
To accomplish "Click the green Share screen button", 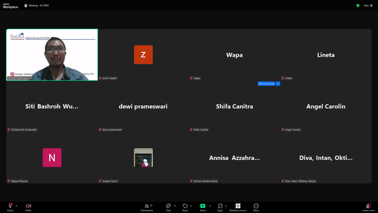I will 203,207.
